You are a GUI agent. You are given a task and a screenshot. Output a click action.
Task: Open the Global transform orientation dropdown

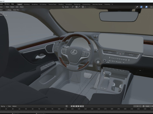tap(66, 7)
